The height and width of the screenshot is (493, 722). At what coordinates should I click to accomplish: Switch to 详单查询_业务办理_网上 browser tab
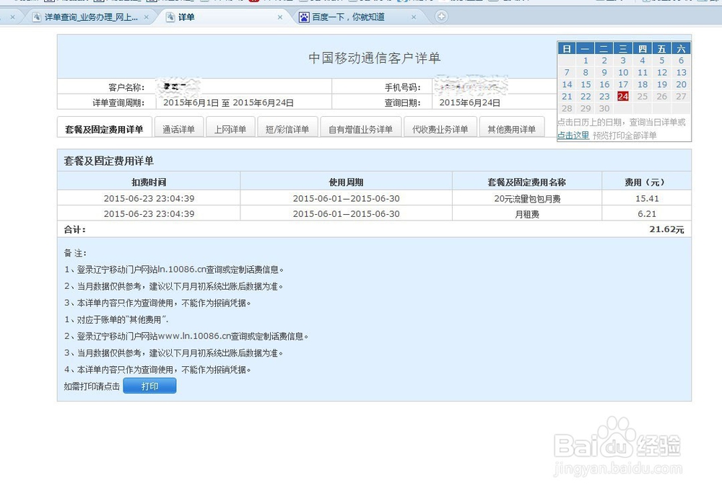[91, 17]
